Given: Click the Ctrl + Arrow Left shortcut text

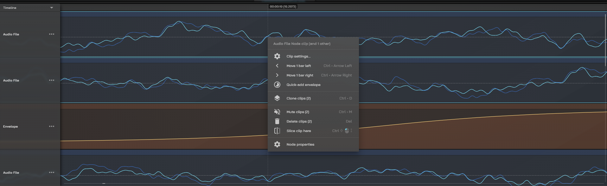Looking at the screenshot, I should 338,66.
